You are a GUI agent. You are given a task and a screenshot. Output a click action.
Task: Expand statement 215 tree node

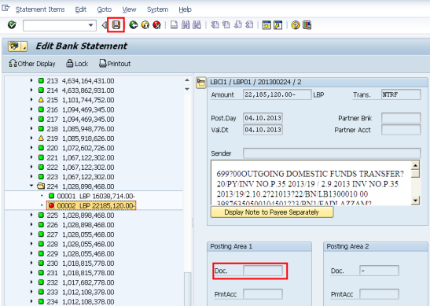(x=31, y=100)
